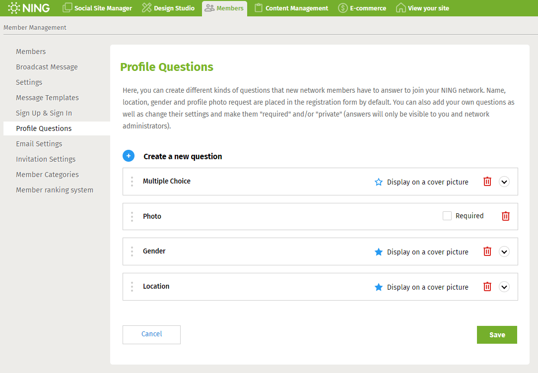The image size is (538, 373).
Task: Expand the Gender question settings
Action: point(504,251)
